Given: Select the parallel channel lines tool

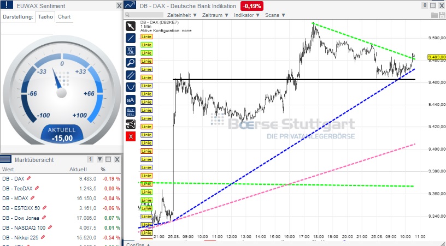Looking at the screenshot, I should click(x=131, y=75).
